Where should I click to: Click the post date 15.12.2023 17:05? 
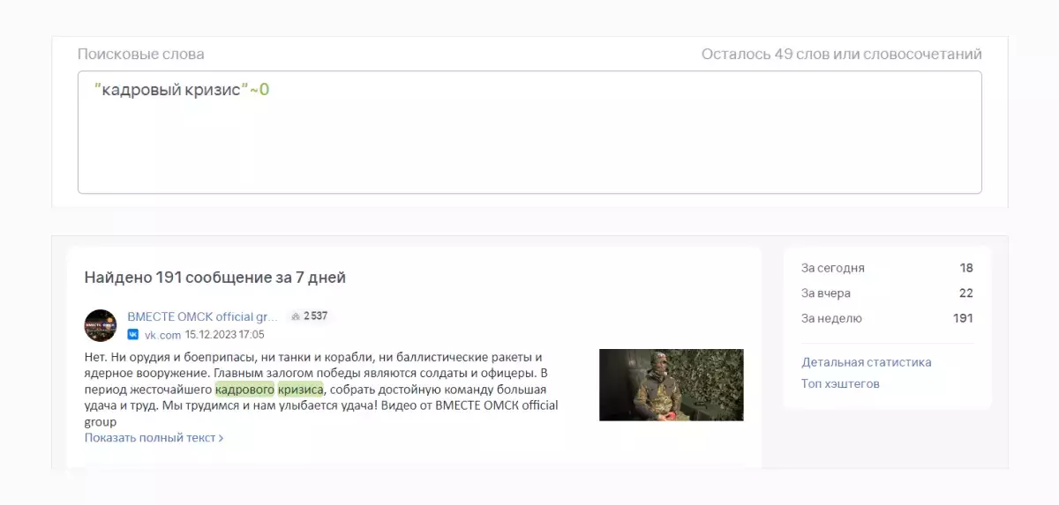(225, 335)
